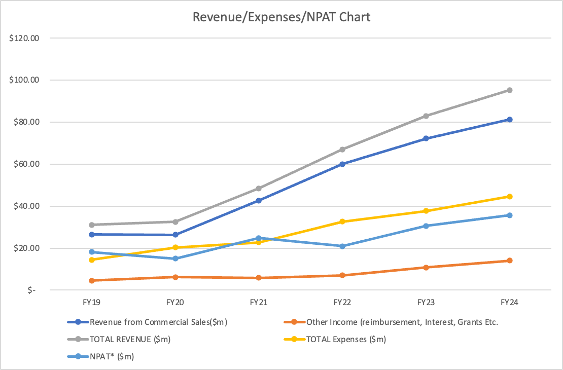Select the Revenue from Commercial Sales legend entry
The image size is (563, 370).
(153, 322)
